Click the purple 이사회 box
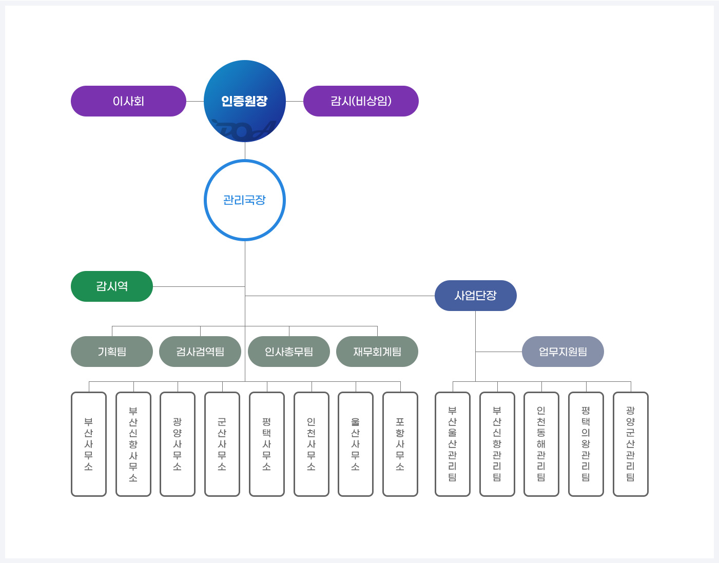Image resolution: width=719 pixels, height=563 pixels. [128, 101]
